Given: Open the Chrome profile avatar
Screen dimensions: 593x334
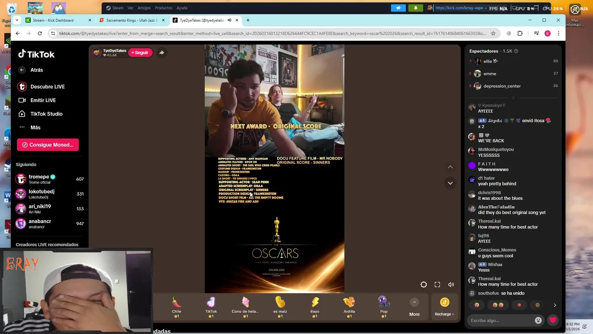Looking at the screenshot, I should pyautogui.click(x=548, y=33).
